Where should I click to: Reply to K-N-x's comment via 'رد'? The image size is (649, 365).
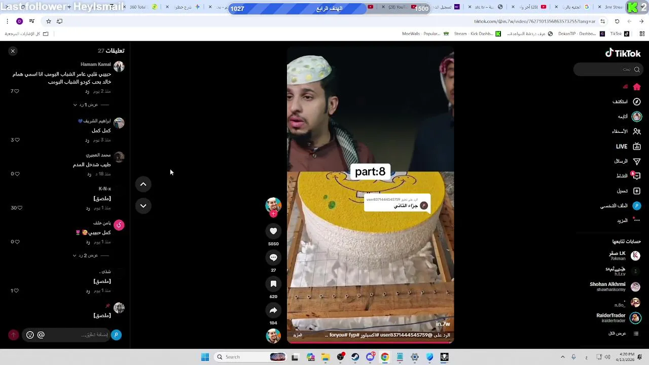(87, 208)
